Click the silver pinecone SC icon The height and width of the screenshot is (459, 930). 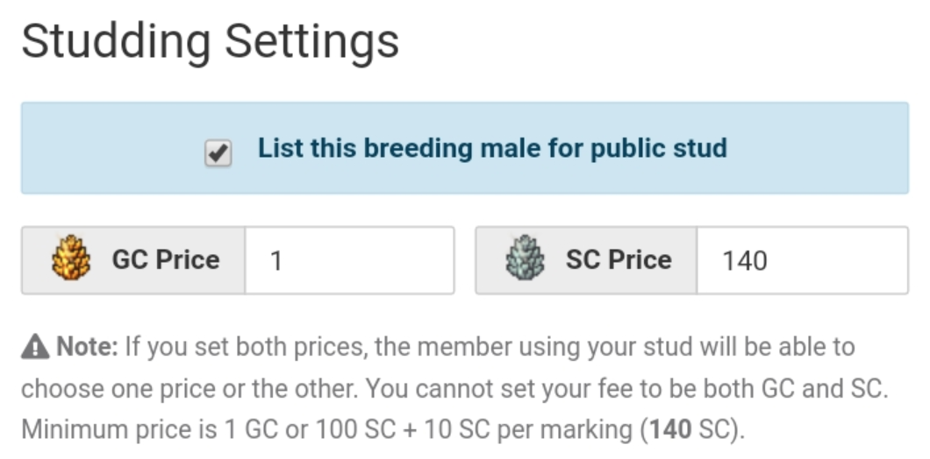click(x=525, y=260)
